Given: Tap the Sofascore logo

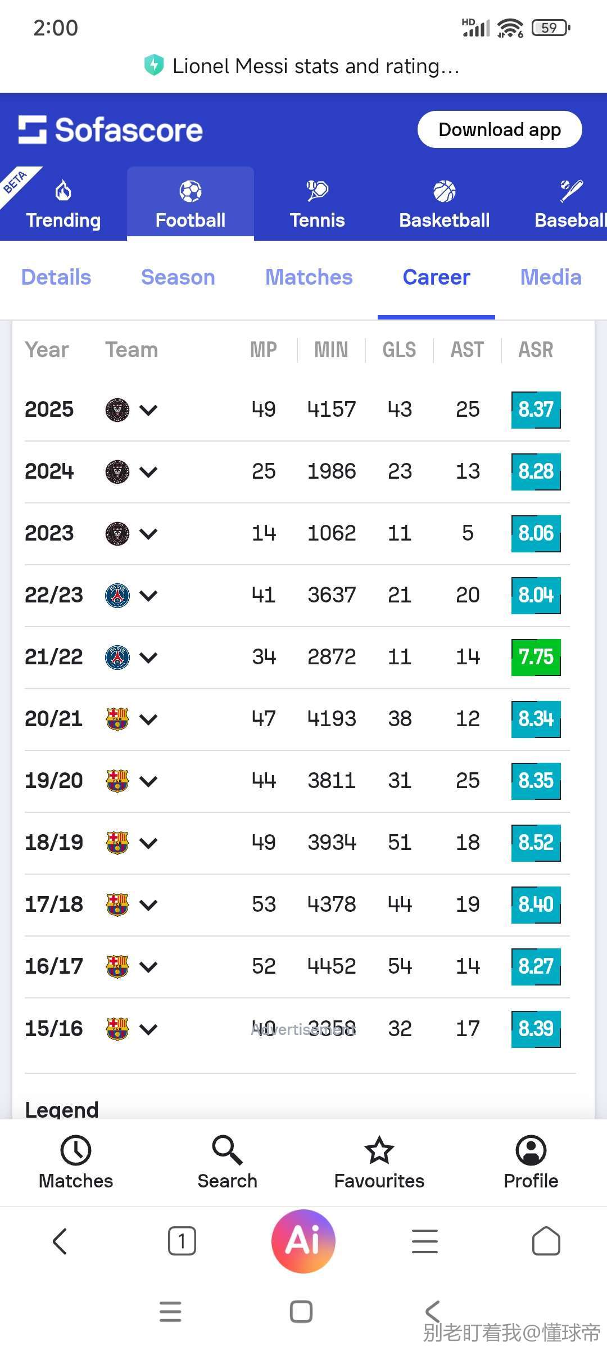Looking at the screenshot, I should point(111,130).
